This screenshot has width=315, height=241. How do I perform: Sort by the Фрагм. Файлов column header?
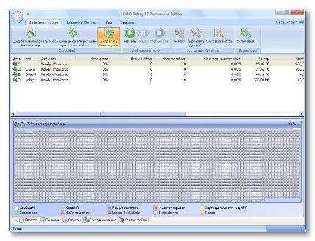click(171, 58)
